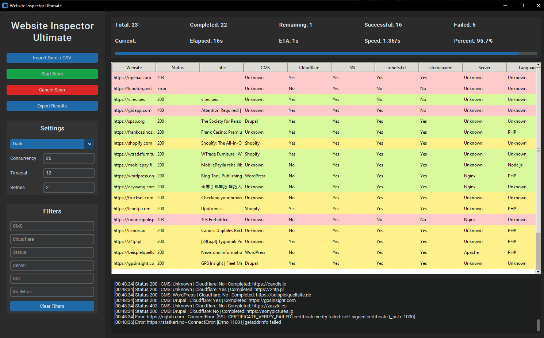Click the Analytics filter field
This screenshot has width=544, height=338.
[x=52, y=292]
